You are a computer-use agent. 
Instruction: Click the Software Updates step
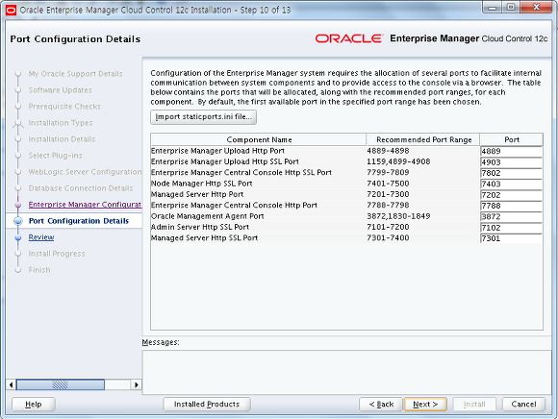(x=61, y=90)
